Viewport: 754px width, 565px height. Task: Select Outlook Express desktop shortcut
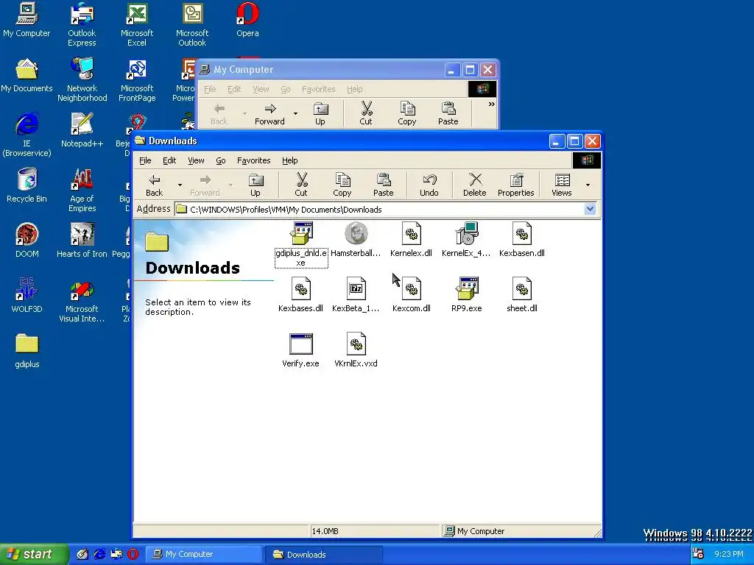(x=82, y=25)
